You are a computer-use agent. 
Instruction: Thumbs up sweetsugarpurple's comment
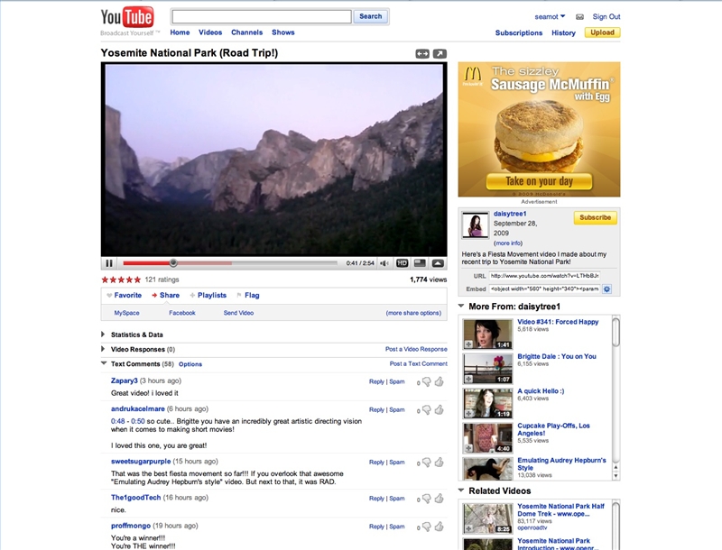[x=439, y=462]
